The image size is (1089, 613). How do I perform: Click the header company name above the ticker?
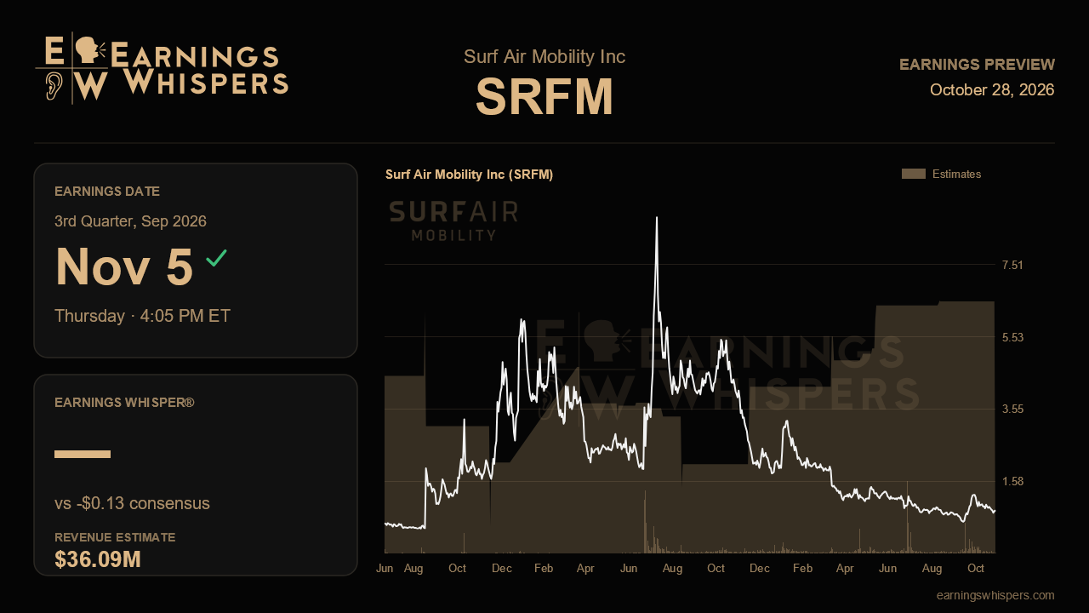tap(544, 57)
